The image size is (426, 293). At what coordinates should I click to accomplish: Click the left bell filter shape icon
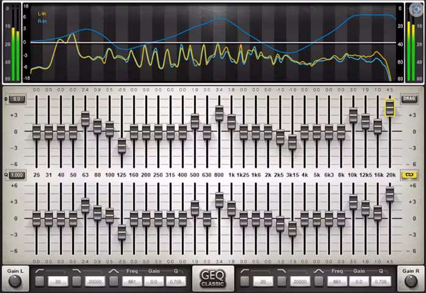point(114,271)
